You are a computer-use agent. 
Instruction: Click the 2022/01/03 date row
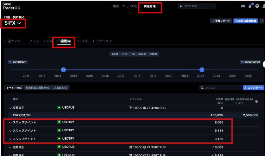click(133, 115)
